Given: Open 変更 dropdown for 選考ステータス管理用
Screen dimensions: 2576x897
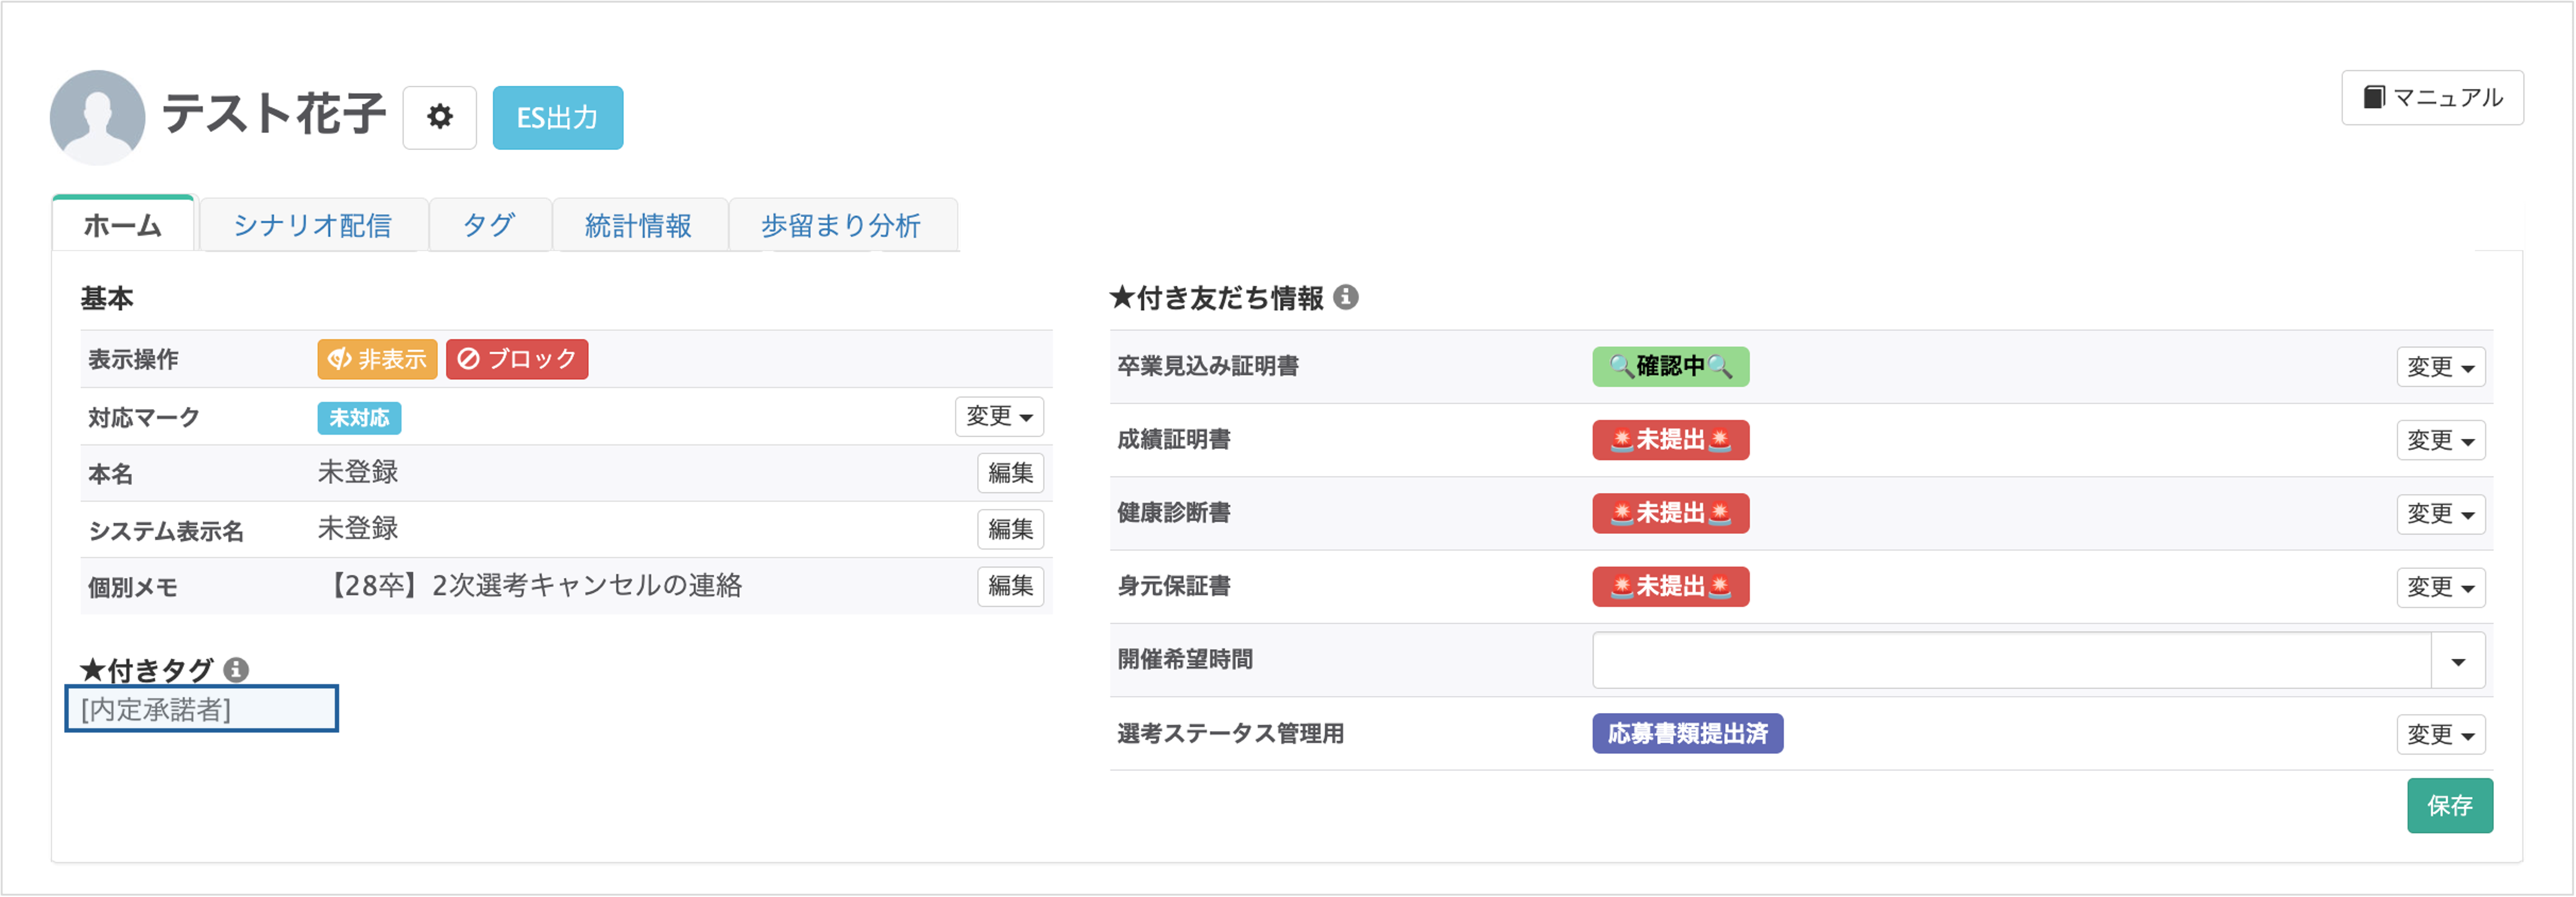Looking at the screenshot, I should point(2440,734).
